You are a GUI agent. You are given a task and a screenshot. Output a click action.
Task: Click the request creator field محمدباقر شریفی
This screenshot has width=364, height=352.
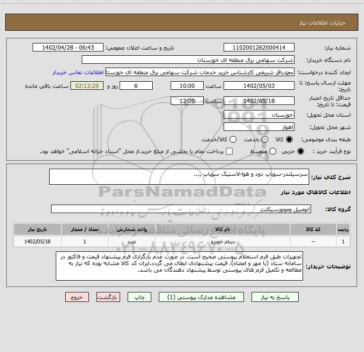[x=200, y=72]
